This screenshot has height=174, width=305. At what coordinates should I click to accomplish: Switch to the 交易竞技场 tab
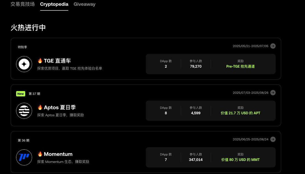pos(23,4)
